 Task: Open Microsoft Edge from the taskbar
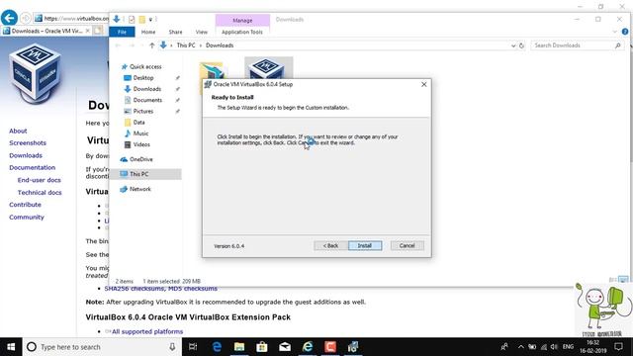tap(217, 347)
